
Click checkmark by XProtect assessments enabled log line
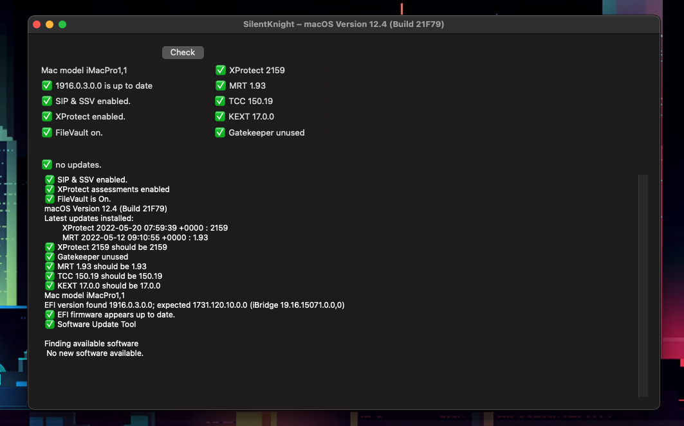point(50,189)
